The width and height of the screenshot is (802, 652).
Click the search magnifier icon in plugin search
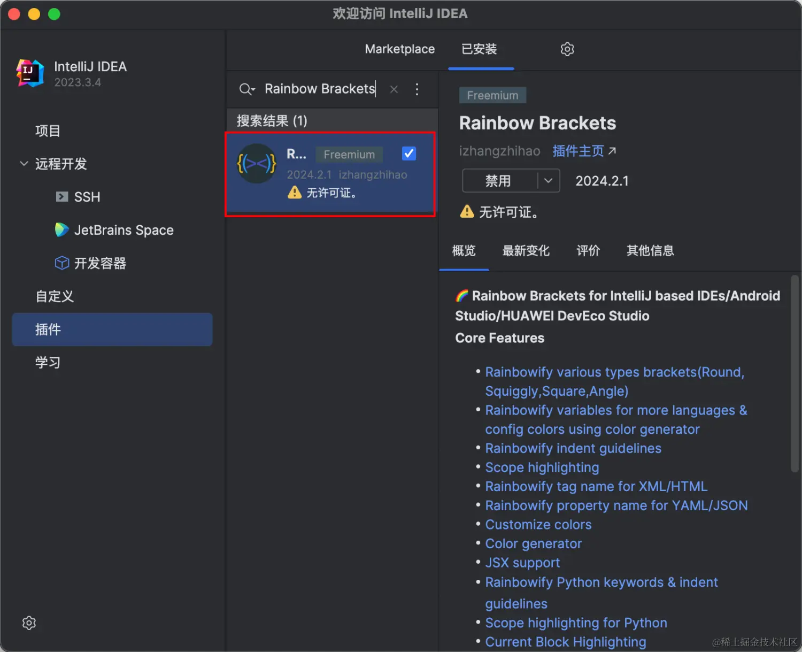(246, 89)
